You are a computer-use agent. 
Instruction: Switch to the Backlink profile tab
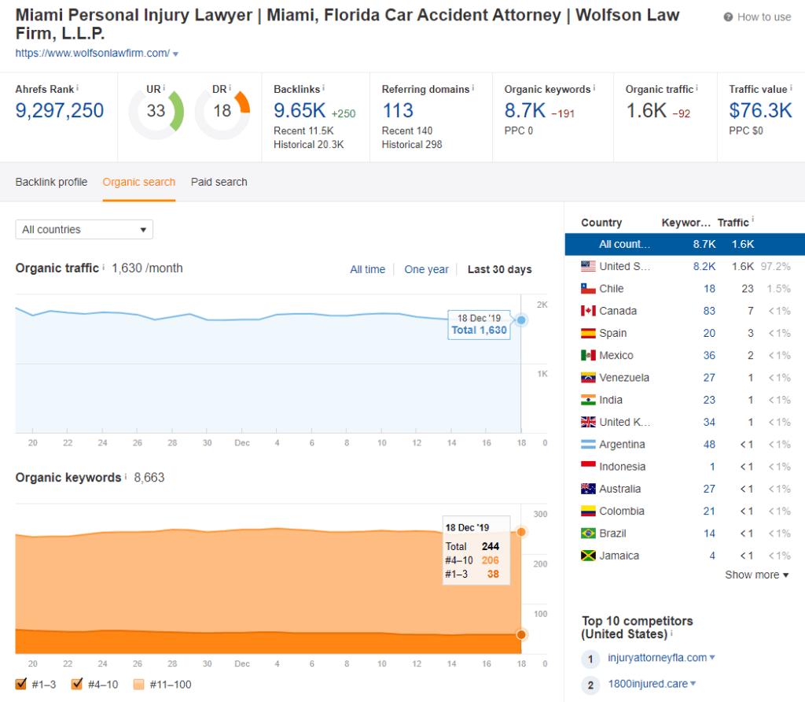pos(51,182)
